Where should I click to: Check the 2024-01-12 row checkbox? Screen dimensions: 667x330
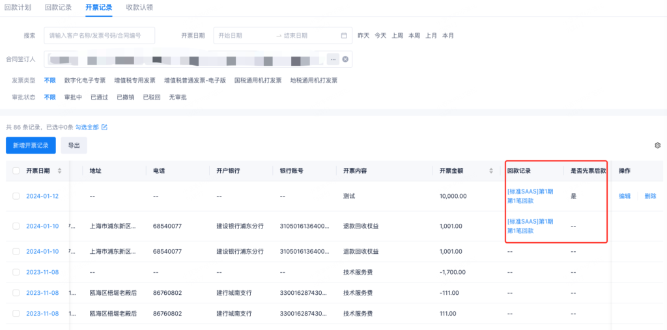point(16,196)
